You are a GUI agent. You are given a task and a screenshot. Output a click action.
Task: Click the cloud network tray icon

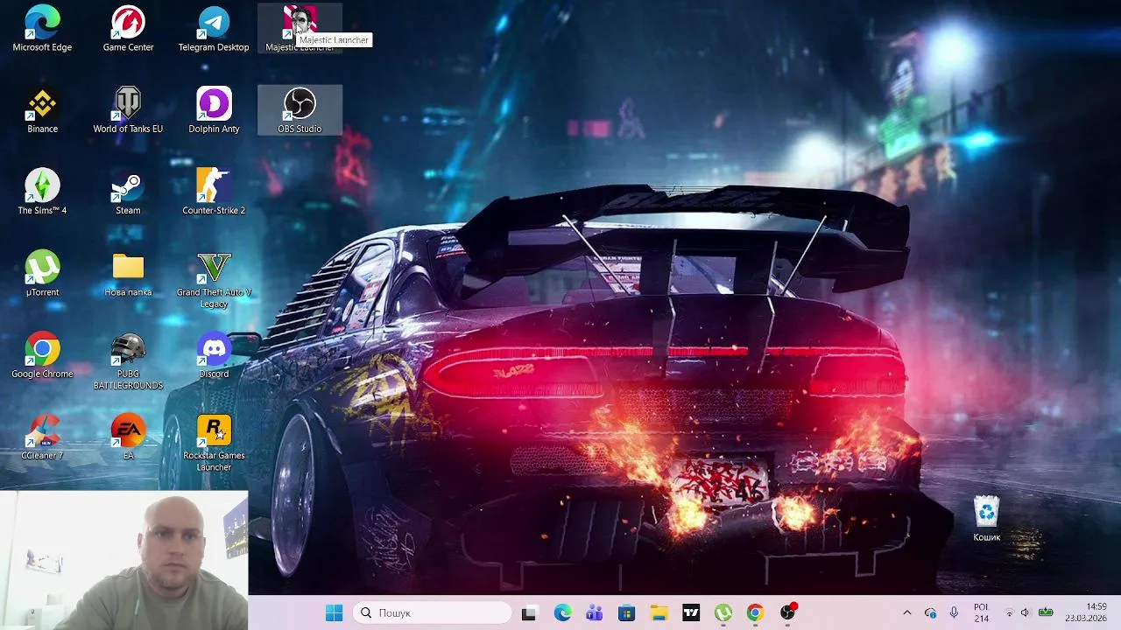[930, 612]
